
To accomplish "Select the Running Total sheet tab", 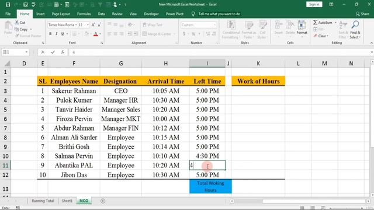I will (x=43, y=201).
